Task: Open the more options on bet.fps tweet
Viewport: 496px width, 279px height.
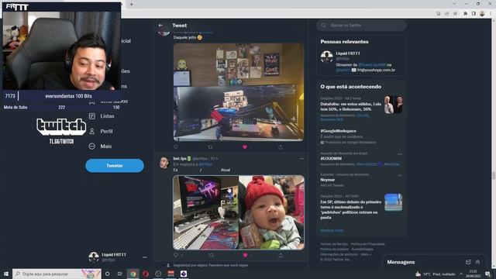Action: pyautogui.click(x=301, y=158)
